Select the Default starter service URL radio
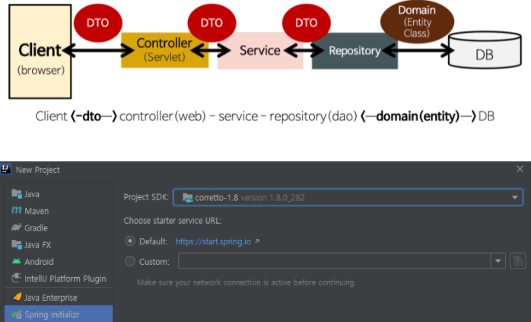531x322 pixels. [130, 241]
